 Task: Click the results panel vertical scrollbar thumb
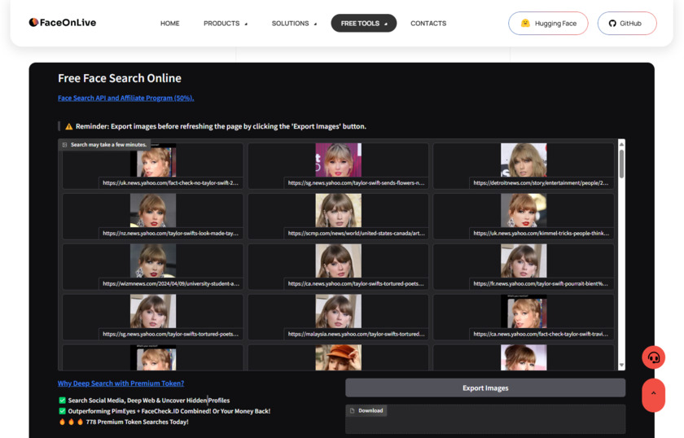click(622, 163)
